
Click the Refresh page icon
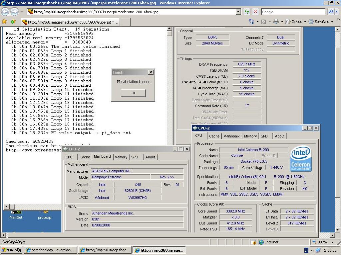pos(247,12)
